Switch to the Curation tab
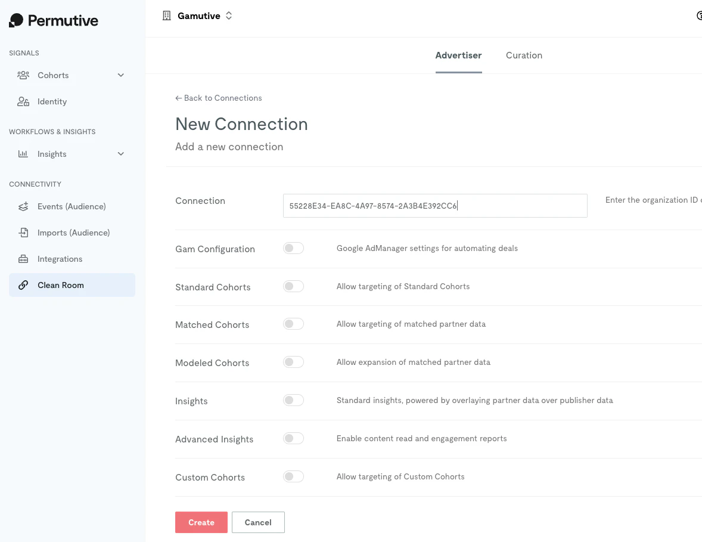702x542 pixels. click(524, 55)
